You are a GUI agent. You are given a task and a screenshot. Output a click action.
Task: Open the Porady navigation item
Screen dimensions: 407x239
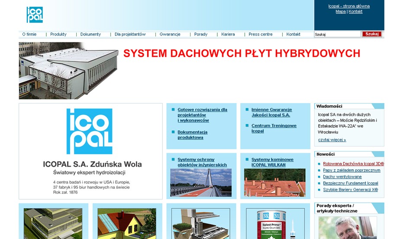click(x=201, y=34)
